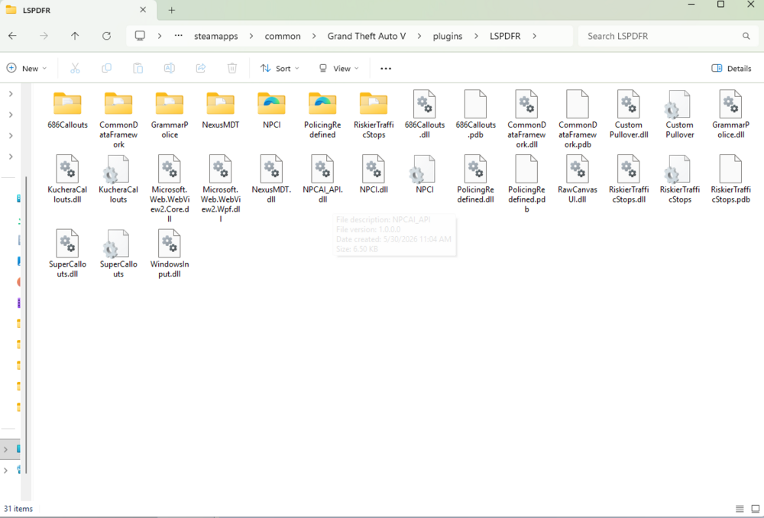Open the Sort dropdown menu
The height and width of the screenshot is (518, 764).
(280, 68)
